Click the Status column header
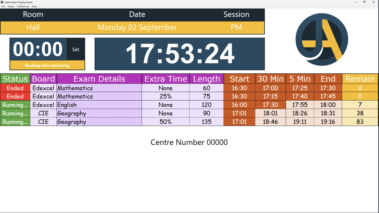 15,79
